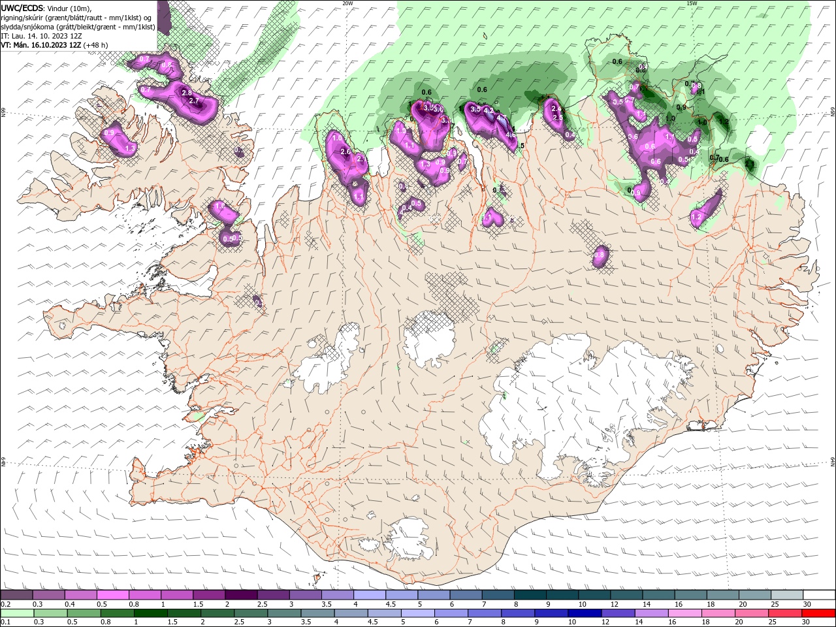Pick the dark green 1 swatch in rain legend
The height and width of the screenshot is (627, 836).
150,614
